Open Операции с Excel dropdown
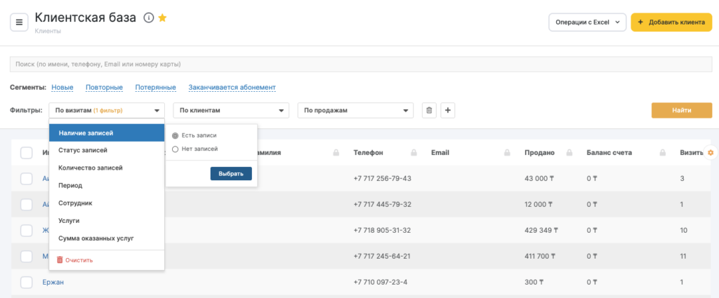This screenshot has width=719, height=298. click(x=586, y=22)
